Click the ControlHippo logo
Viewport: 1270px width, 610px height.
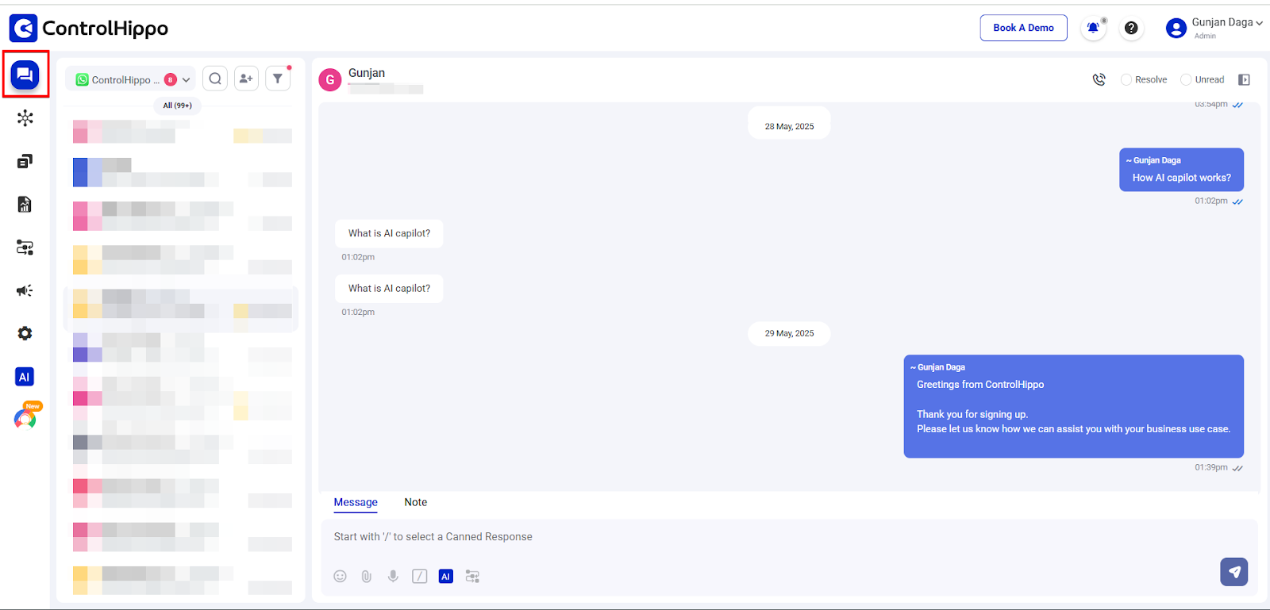point(89,29)
